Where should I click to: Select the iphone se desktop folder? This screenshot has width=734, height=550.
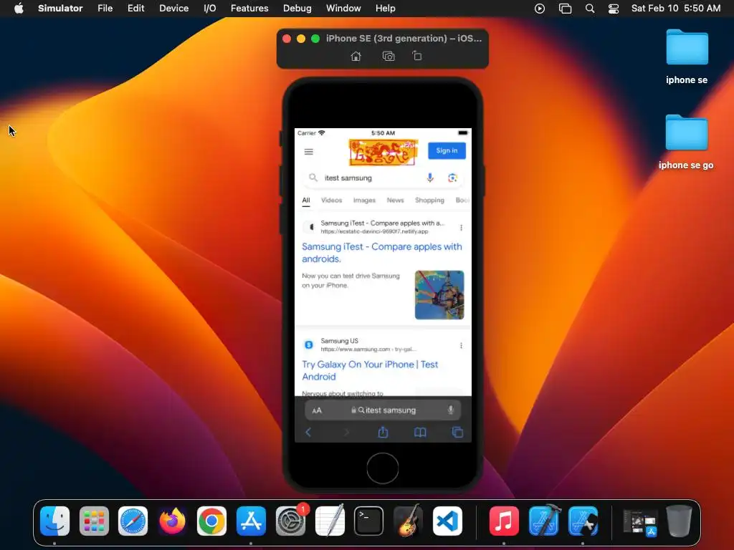(687, 57)
